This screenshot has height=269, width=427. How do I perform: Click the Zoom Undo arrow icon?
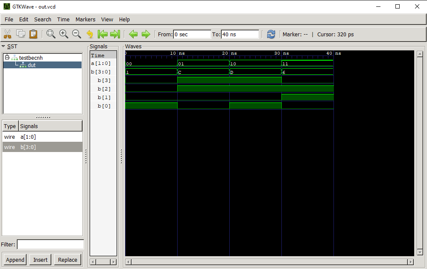(x=90, y=34)
